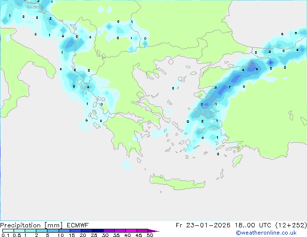
Task: Pick the 15–20 mm legend swatch
Action: [75, 231]
